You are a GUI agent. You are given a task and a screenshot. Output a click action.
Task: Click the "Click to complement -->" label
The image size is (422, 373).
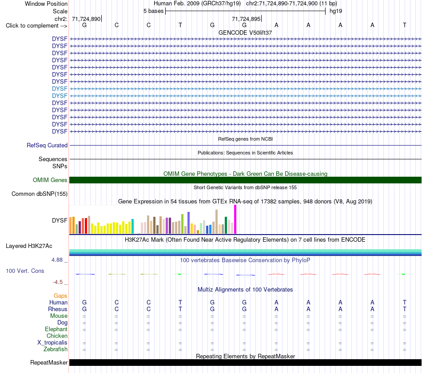click(36, 26)
